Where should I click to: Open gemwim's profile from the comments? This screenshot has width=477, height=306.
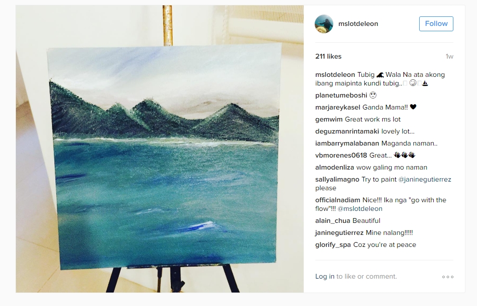(329, 120)
